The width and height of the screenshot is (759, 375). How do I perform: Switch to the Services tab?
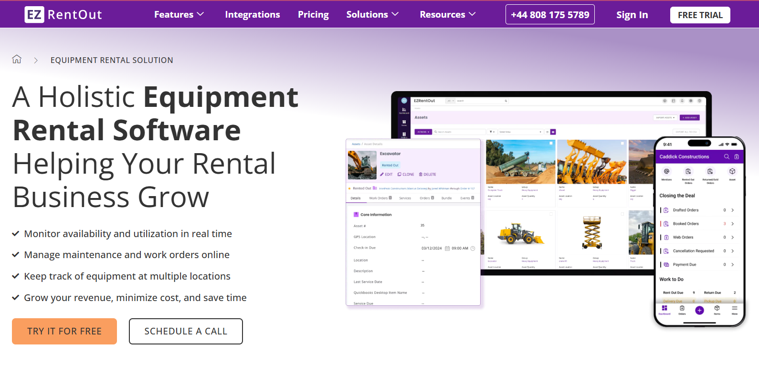coord(405,198)
